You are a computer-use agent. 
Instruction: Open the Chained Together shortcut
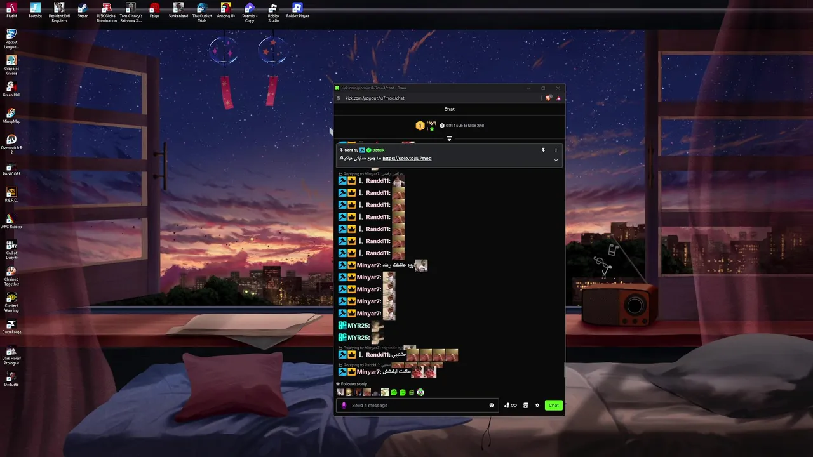11,276
